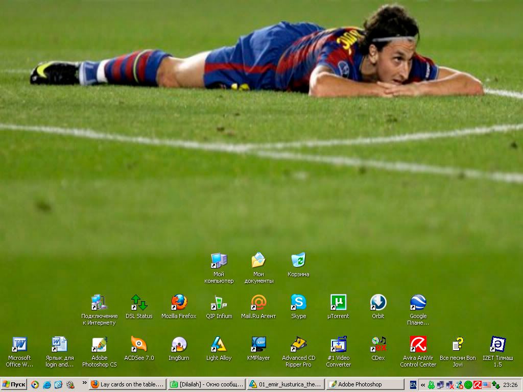Click the µTorrent desktop icon
The width and height of the screenshot is (523, 392).
(338, 303)
